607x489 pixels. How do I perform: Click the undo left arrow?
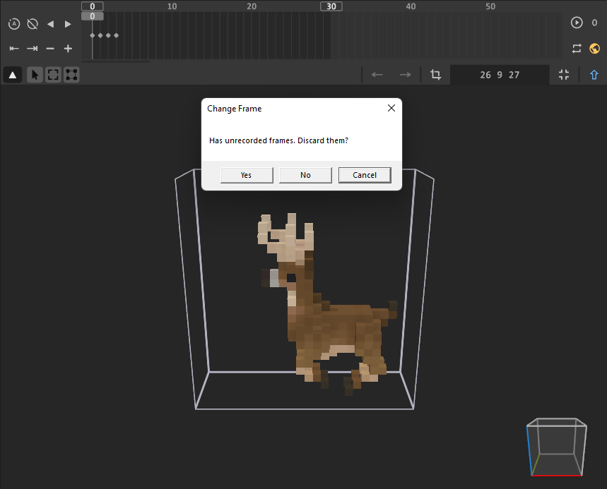[377, 75]
